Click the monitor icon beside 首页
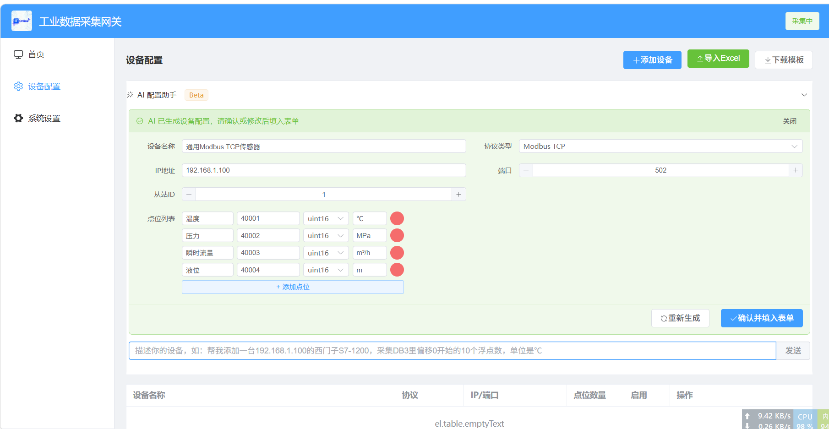The width and height of the screenshot is (829, 429). point(18,54)
